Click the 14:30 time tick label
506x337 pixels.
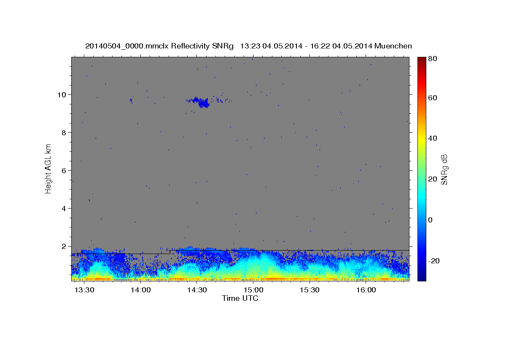click(197, 290)
